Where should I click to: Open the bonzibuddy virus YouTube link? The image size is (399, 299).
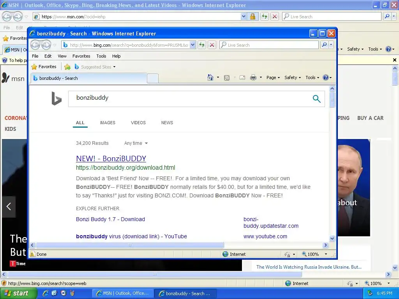(131, 236)
